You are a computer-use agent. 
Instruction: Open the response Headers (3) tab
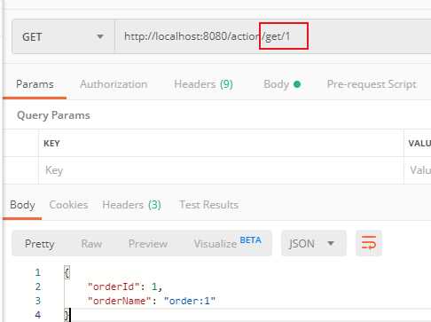pos(131,205)
